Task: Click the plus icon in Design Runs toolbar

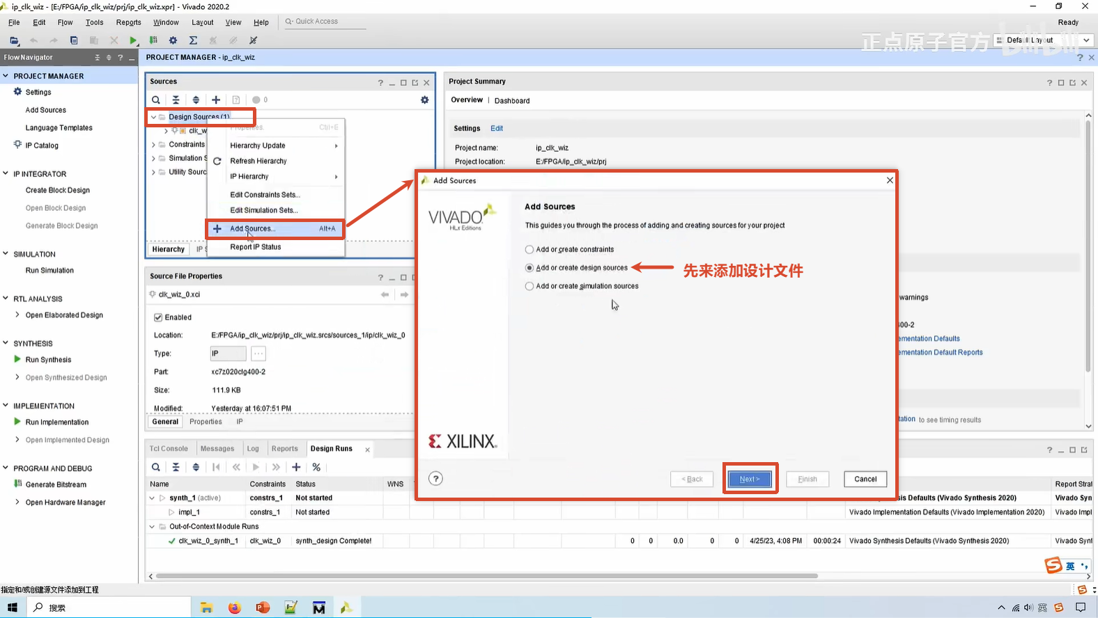Action: (x=296, y=467)
